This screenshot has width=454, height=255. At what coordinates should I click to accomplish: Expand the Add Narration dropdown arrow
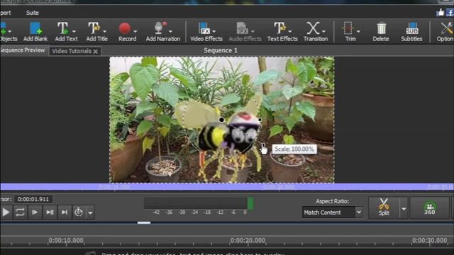click(x=171, y=31)
